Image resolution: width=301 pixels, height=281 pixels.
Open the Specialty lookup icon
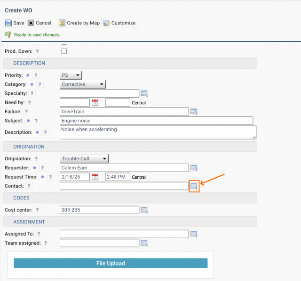pyautogui.click(x=144, y=93)
